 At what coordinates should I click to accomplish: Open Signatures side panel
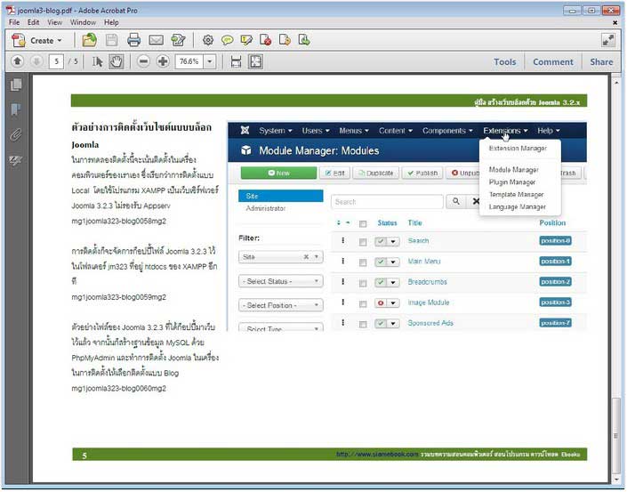point(16,160)
